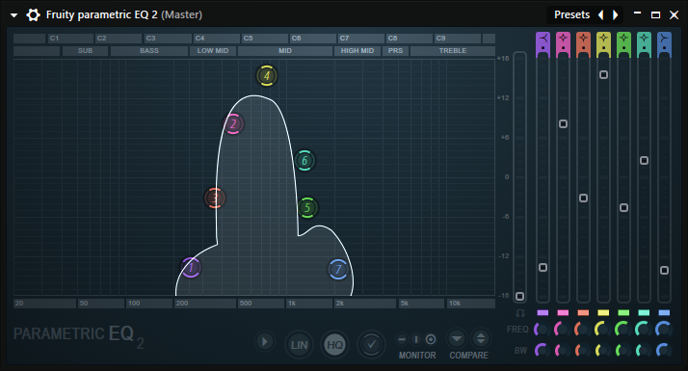The image size is (688, 371).
Task: Select band 4 yellow node
Action: [x=266, y=75]
